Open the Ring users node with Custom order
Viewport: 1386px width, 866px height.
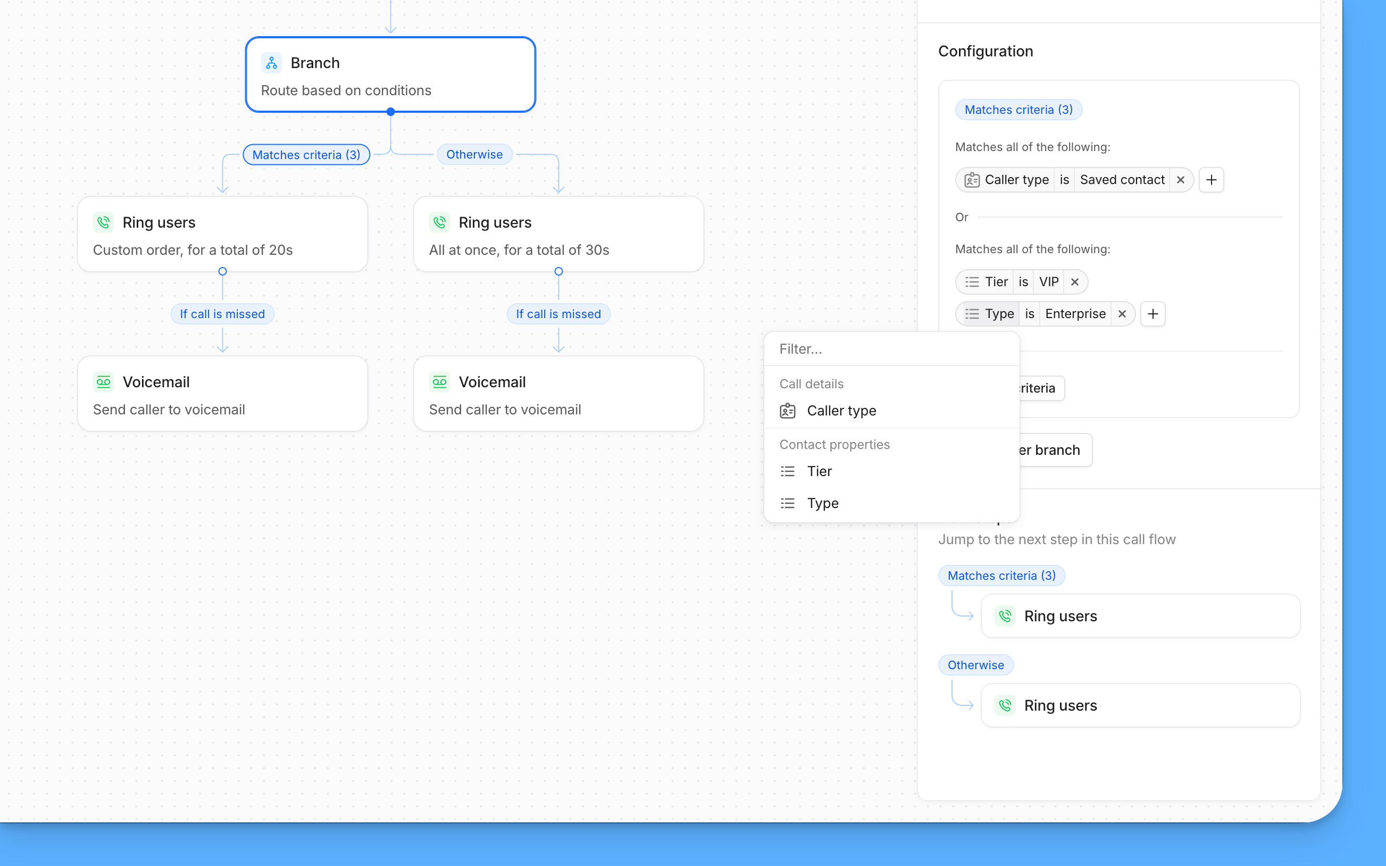tap(223, 234)
